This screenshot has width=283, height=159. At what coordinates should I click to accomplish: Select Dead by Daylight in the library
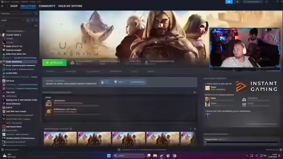point(14,50)
